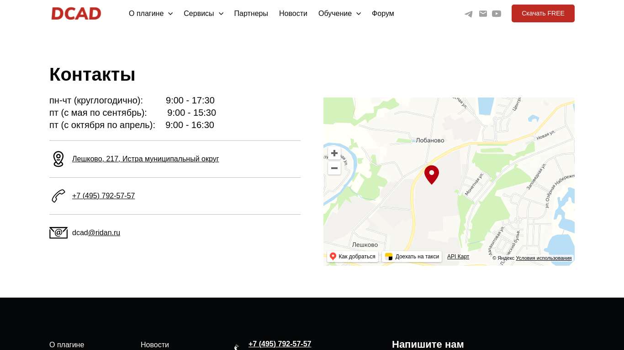Click the Контакты heading
624x350 pixels.
[92, 74]
